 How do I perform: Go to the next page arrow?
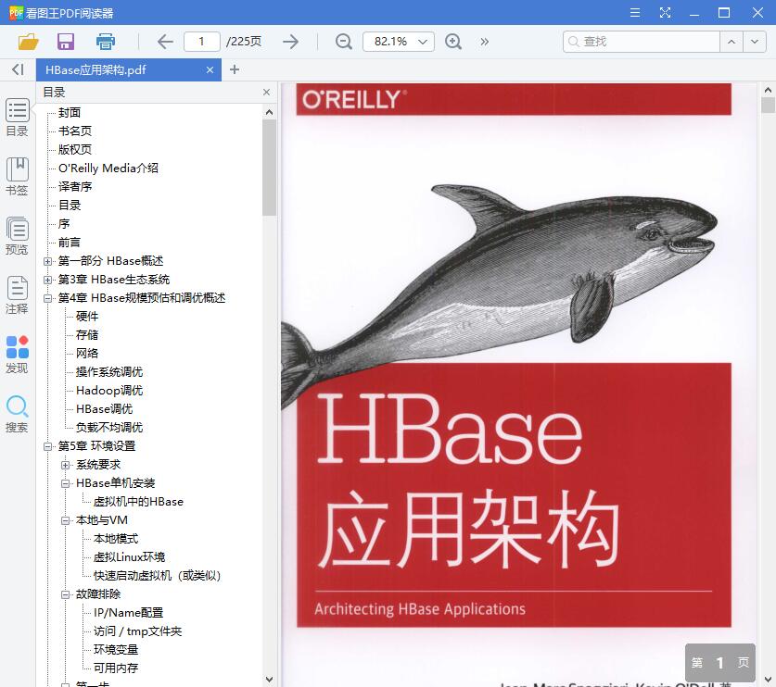(290, 42)
